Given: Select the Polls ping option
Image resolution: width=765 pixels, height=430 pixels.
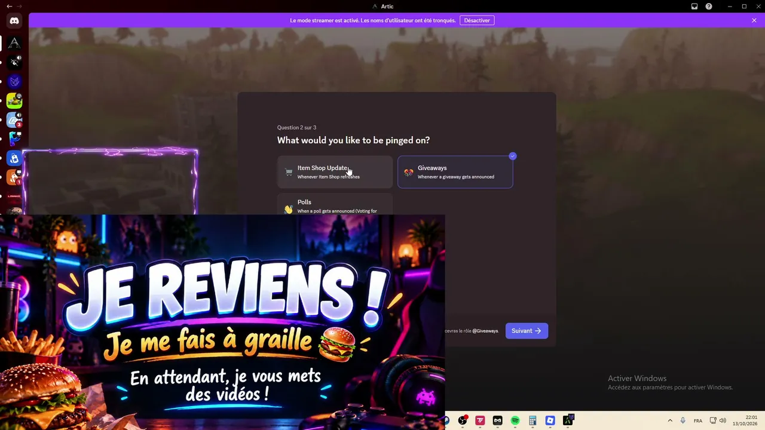Looking at the screenshot, I should click(x=335, y=204).
